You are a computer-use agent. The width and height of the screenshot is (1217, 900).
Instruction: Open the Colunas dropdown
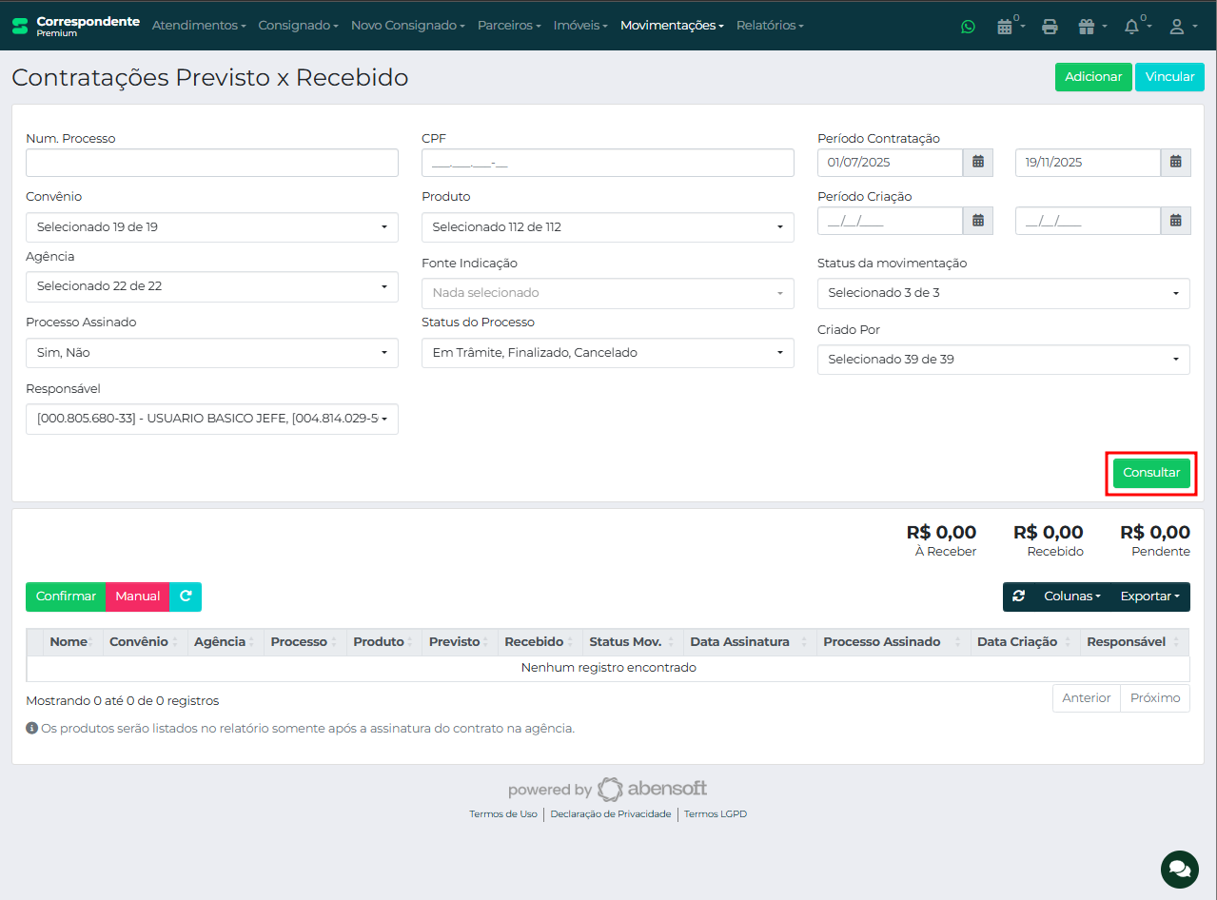[x=1071, y=597]
